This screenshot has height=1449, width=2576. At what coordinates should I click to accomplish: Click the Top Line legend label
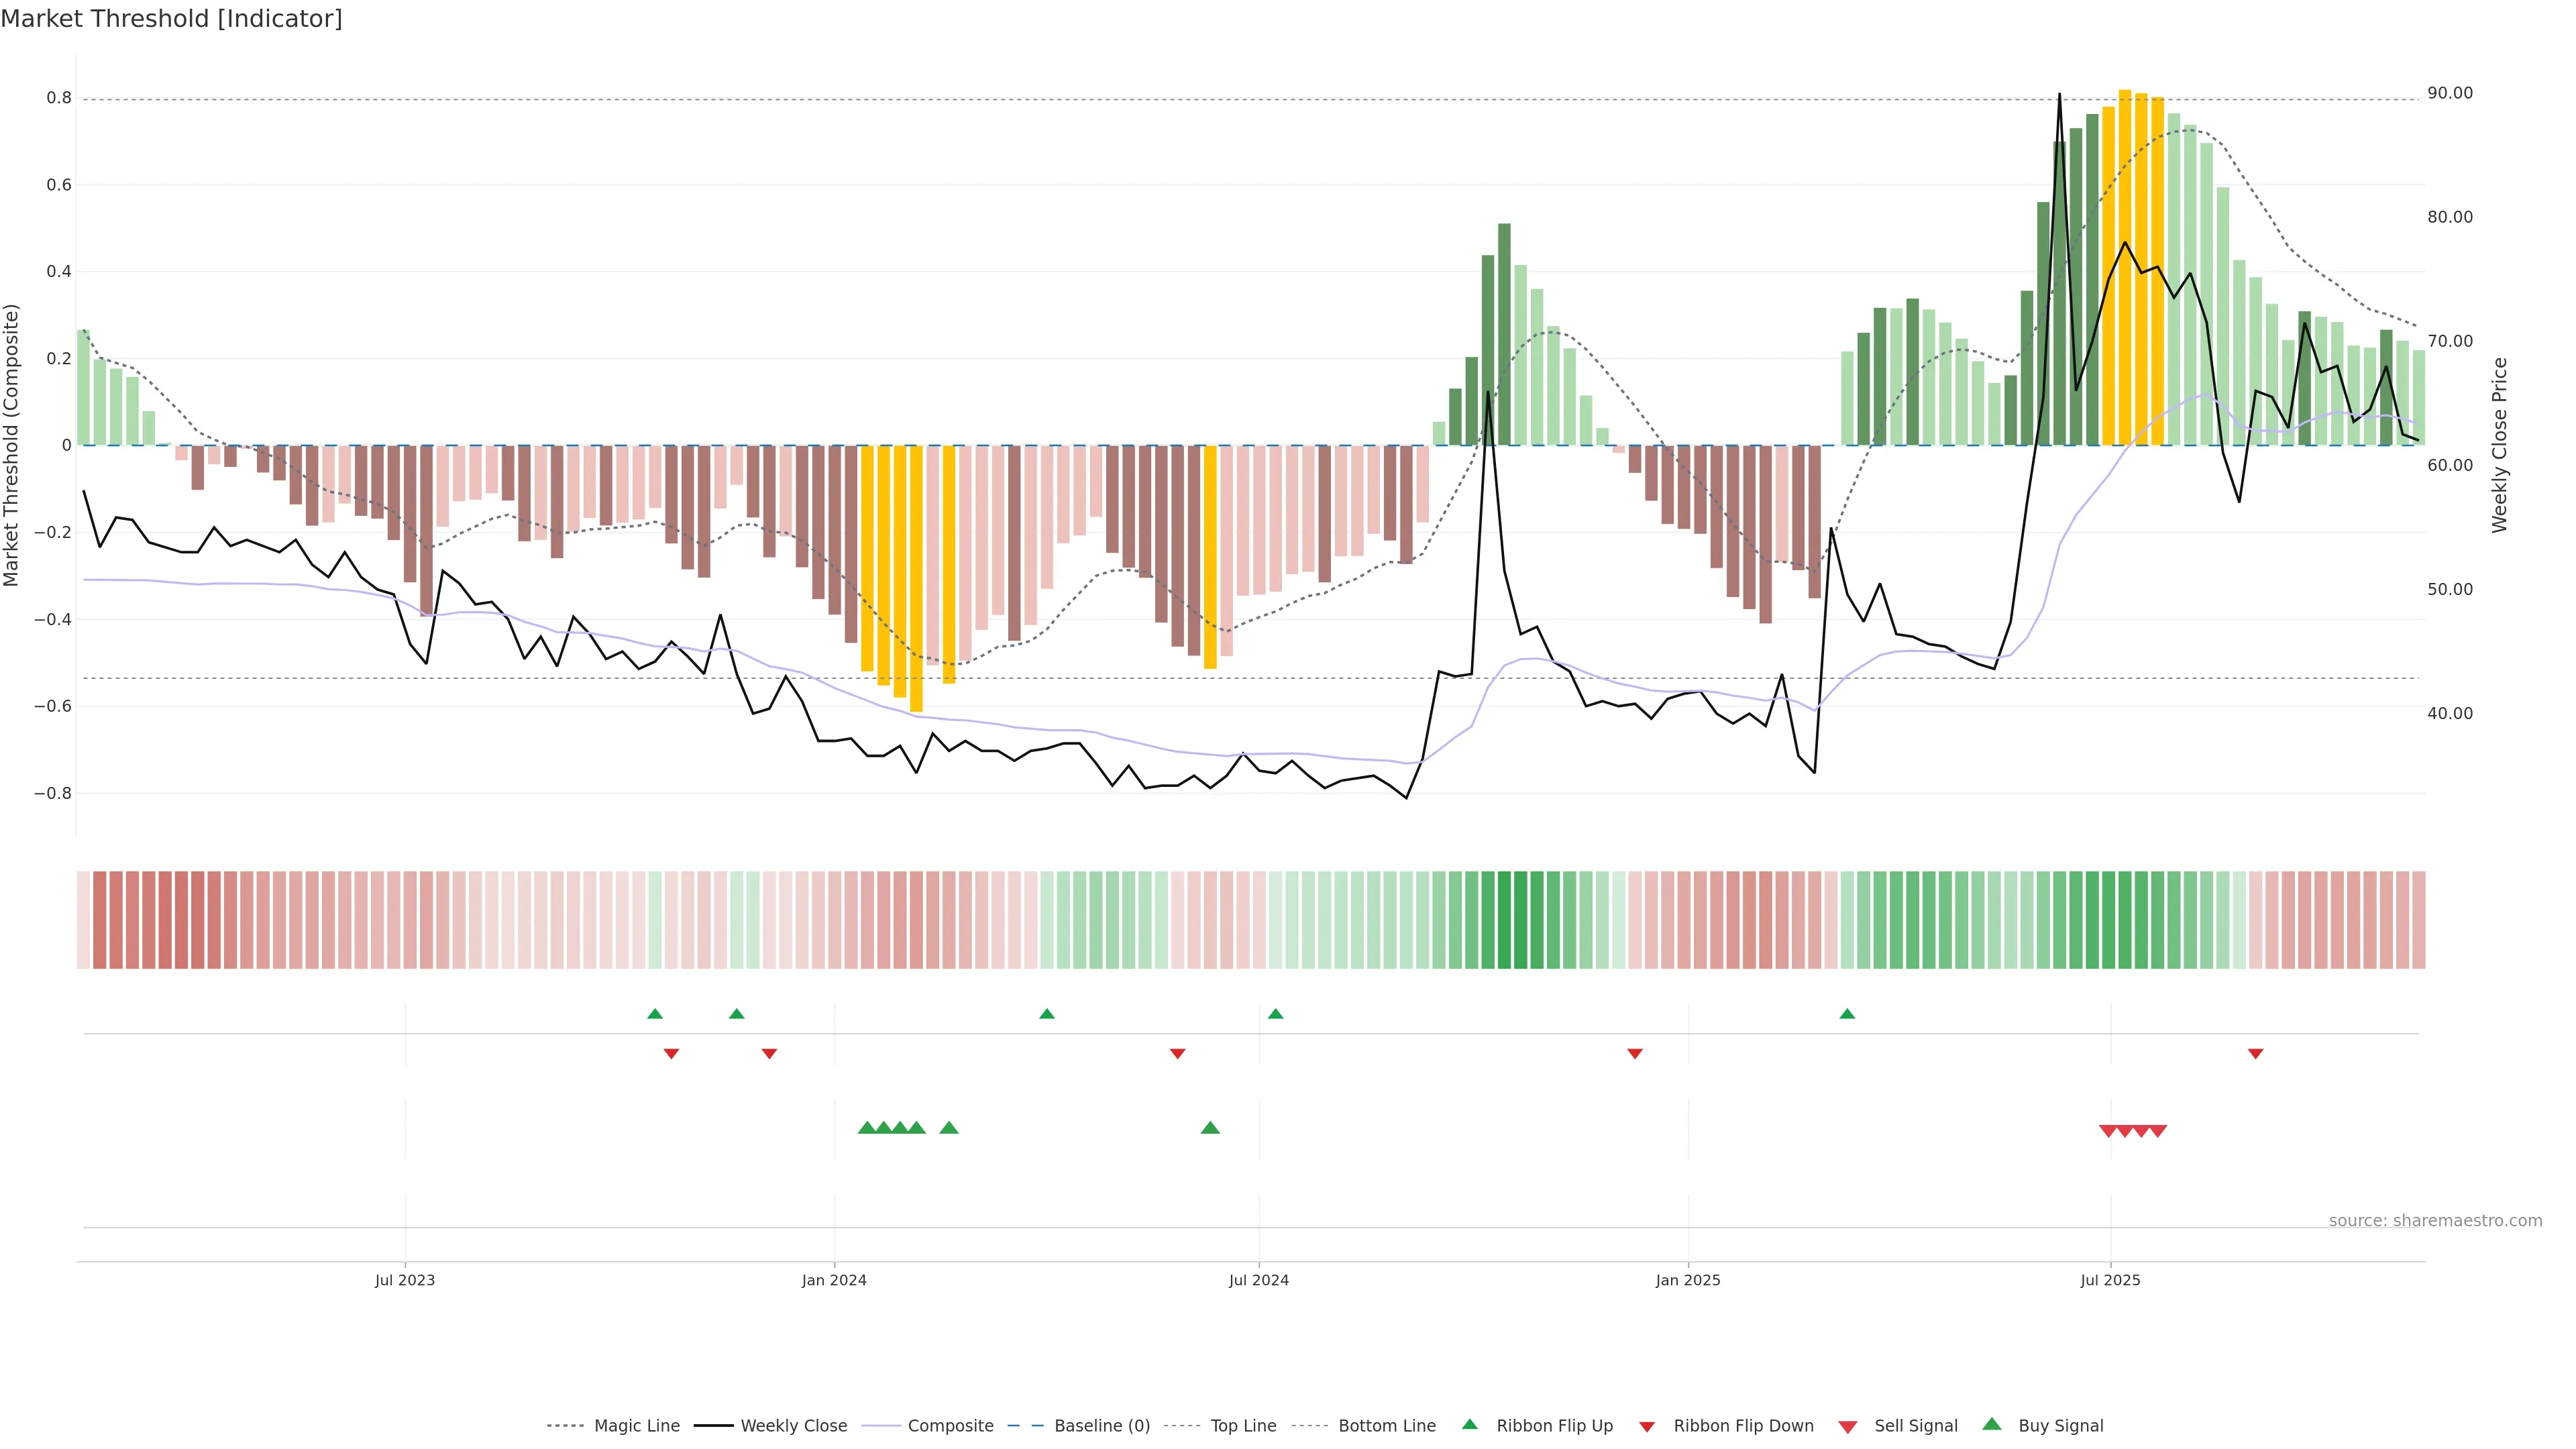point(1243,1426)
